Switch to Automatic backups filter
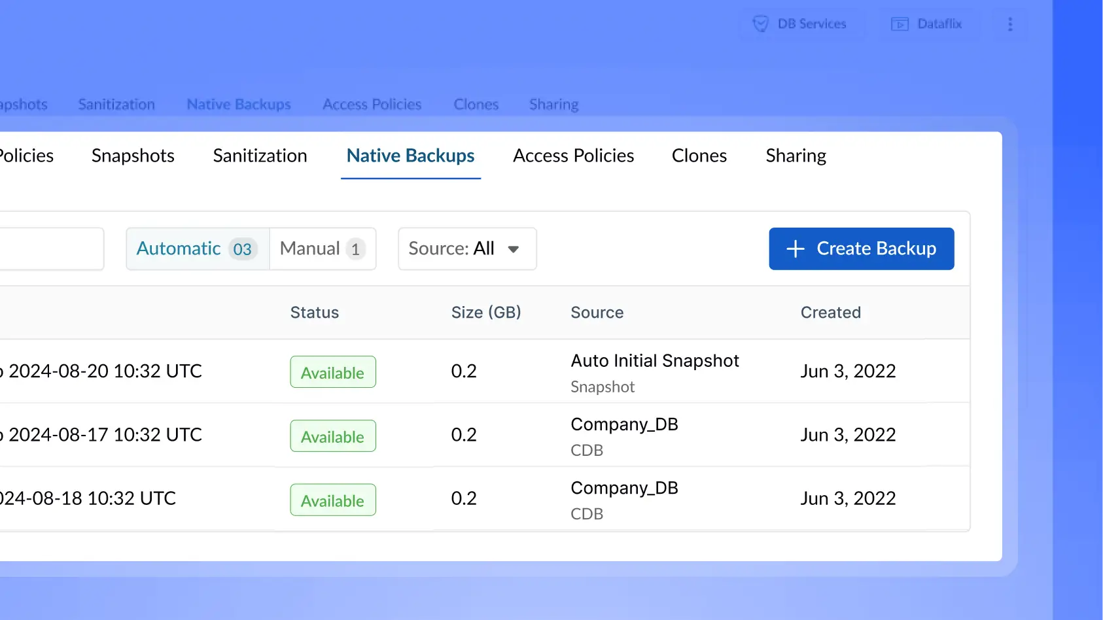Screen dimensions: 1103x620 pos(198,249)
